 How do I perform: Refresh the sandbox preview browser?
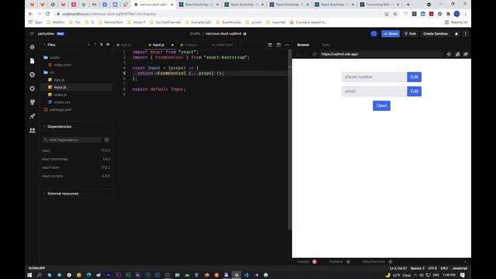pos(314,54)
